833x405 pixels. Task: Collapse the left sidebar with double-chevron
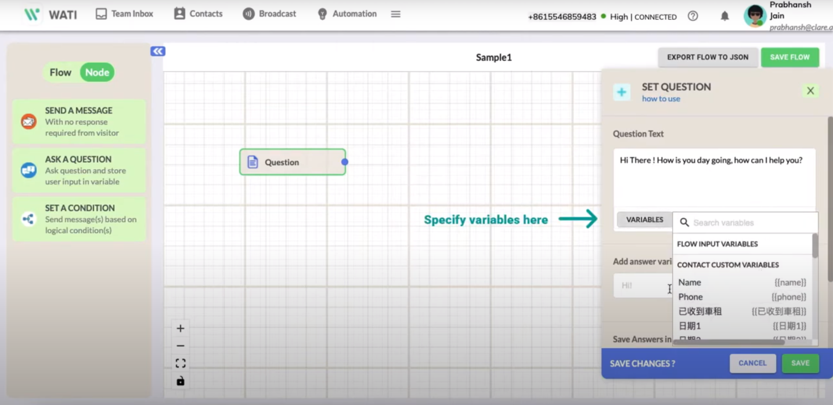[158, 51]
